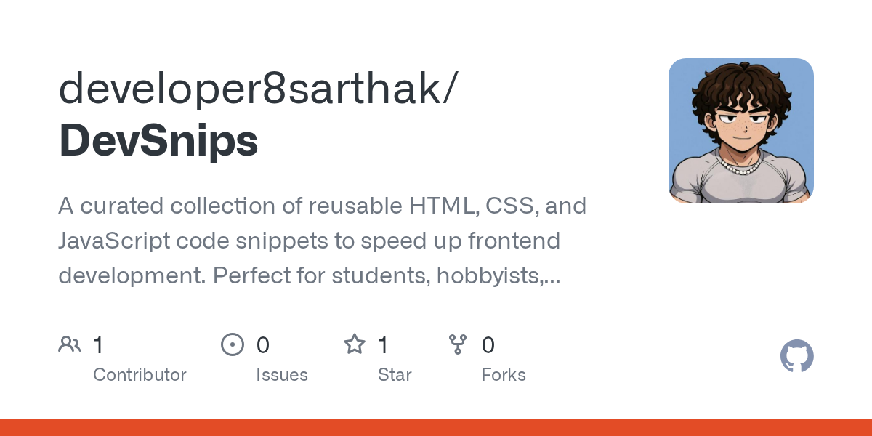This screenshot has width=872, height=436.
Task: Select the Contributor label
Action: point(140,375)
